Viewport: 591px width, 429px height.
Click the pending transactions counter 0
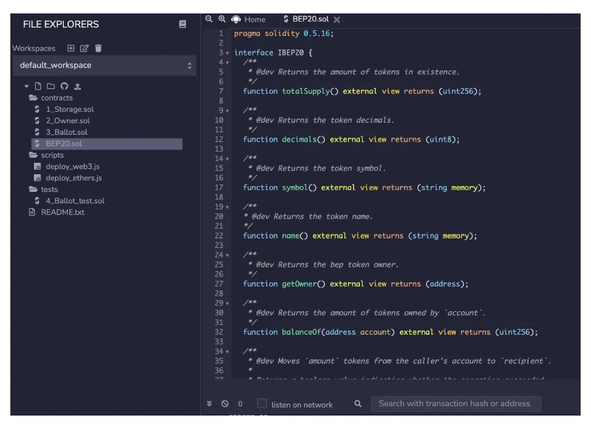coord(240,404)
